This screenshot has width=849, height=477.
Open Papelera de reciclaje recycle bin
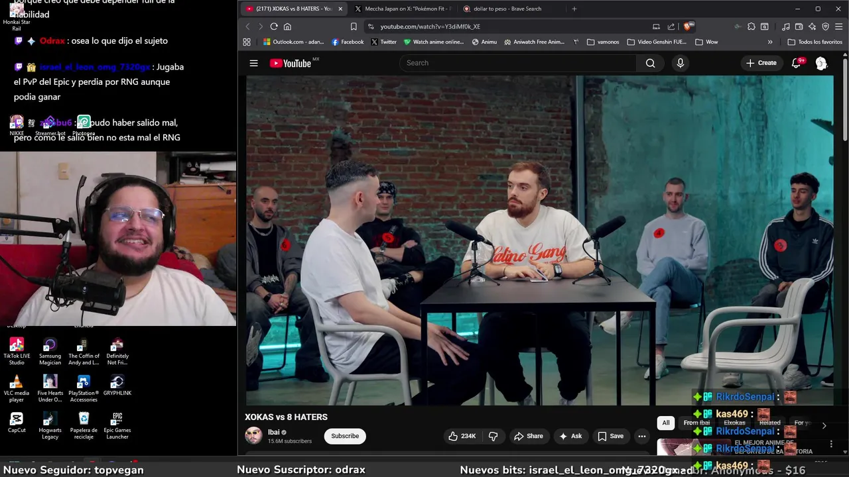[x=84, y=426]
